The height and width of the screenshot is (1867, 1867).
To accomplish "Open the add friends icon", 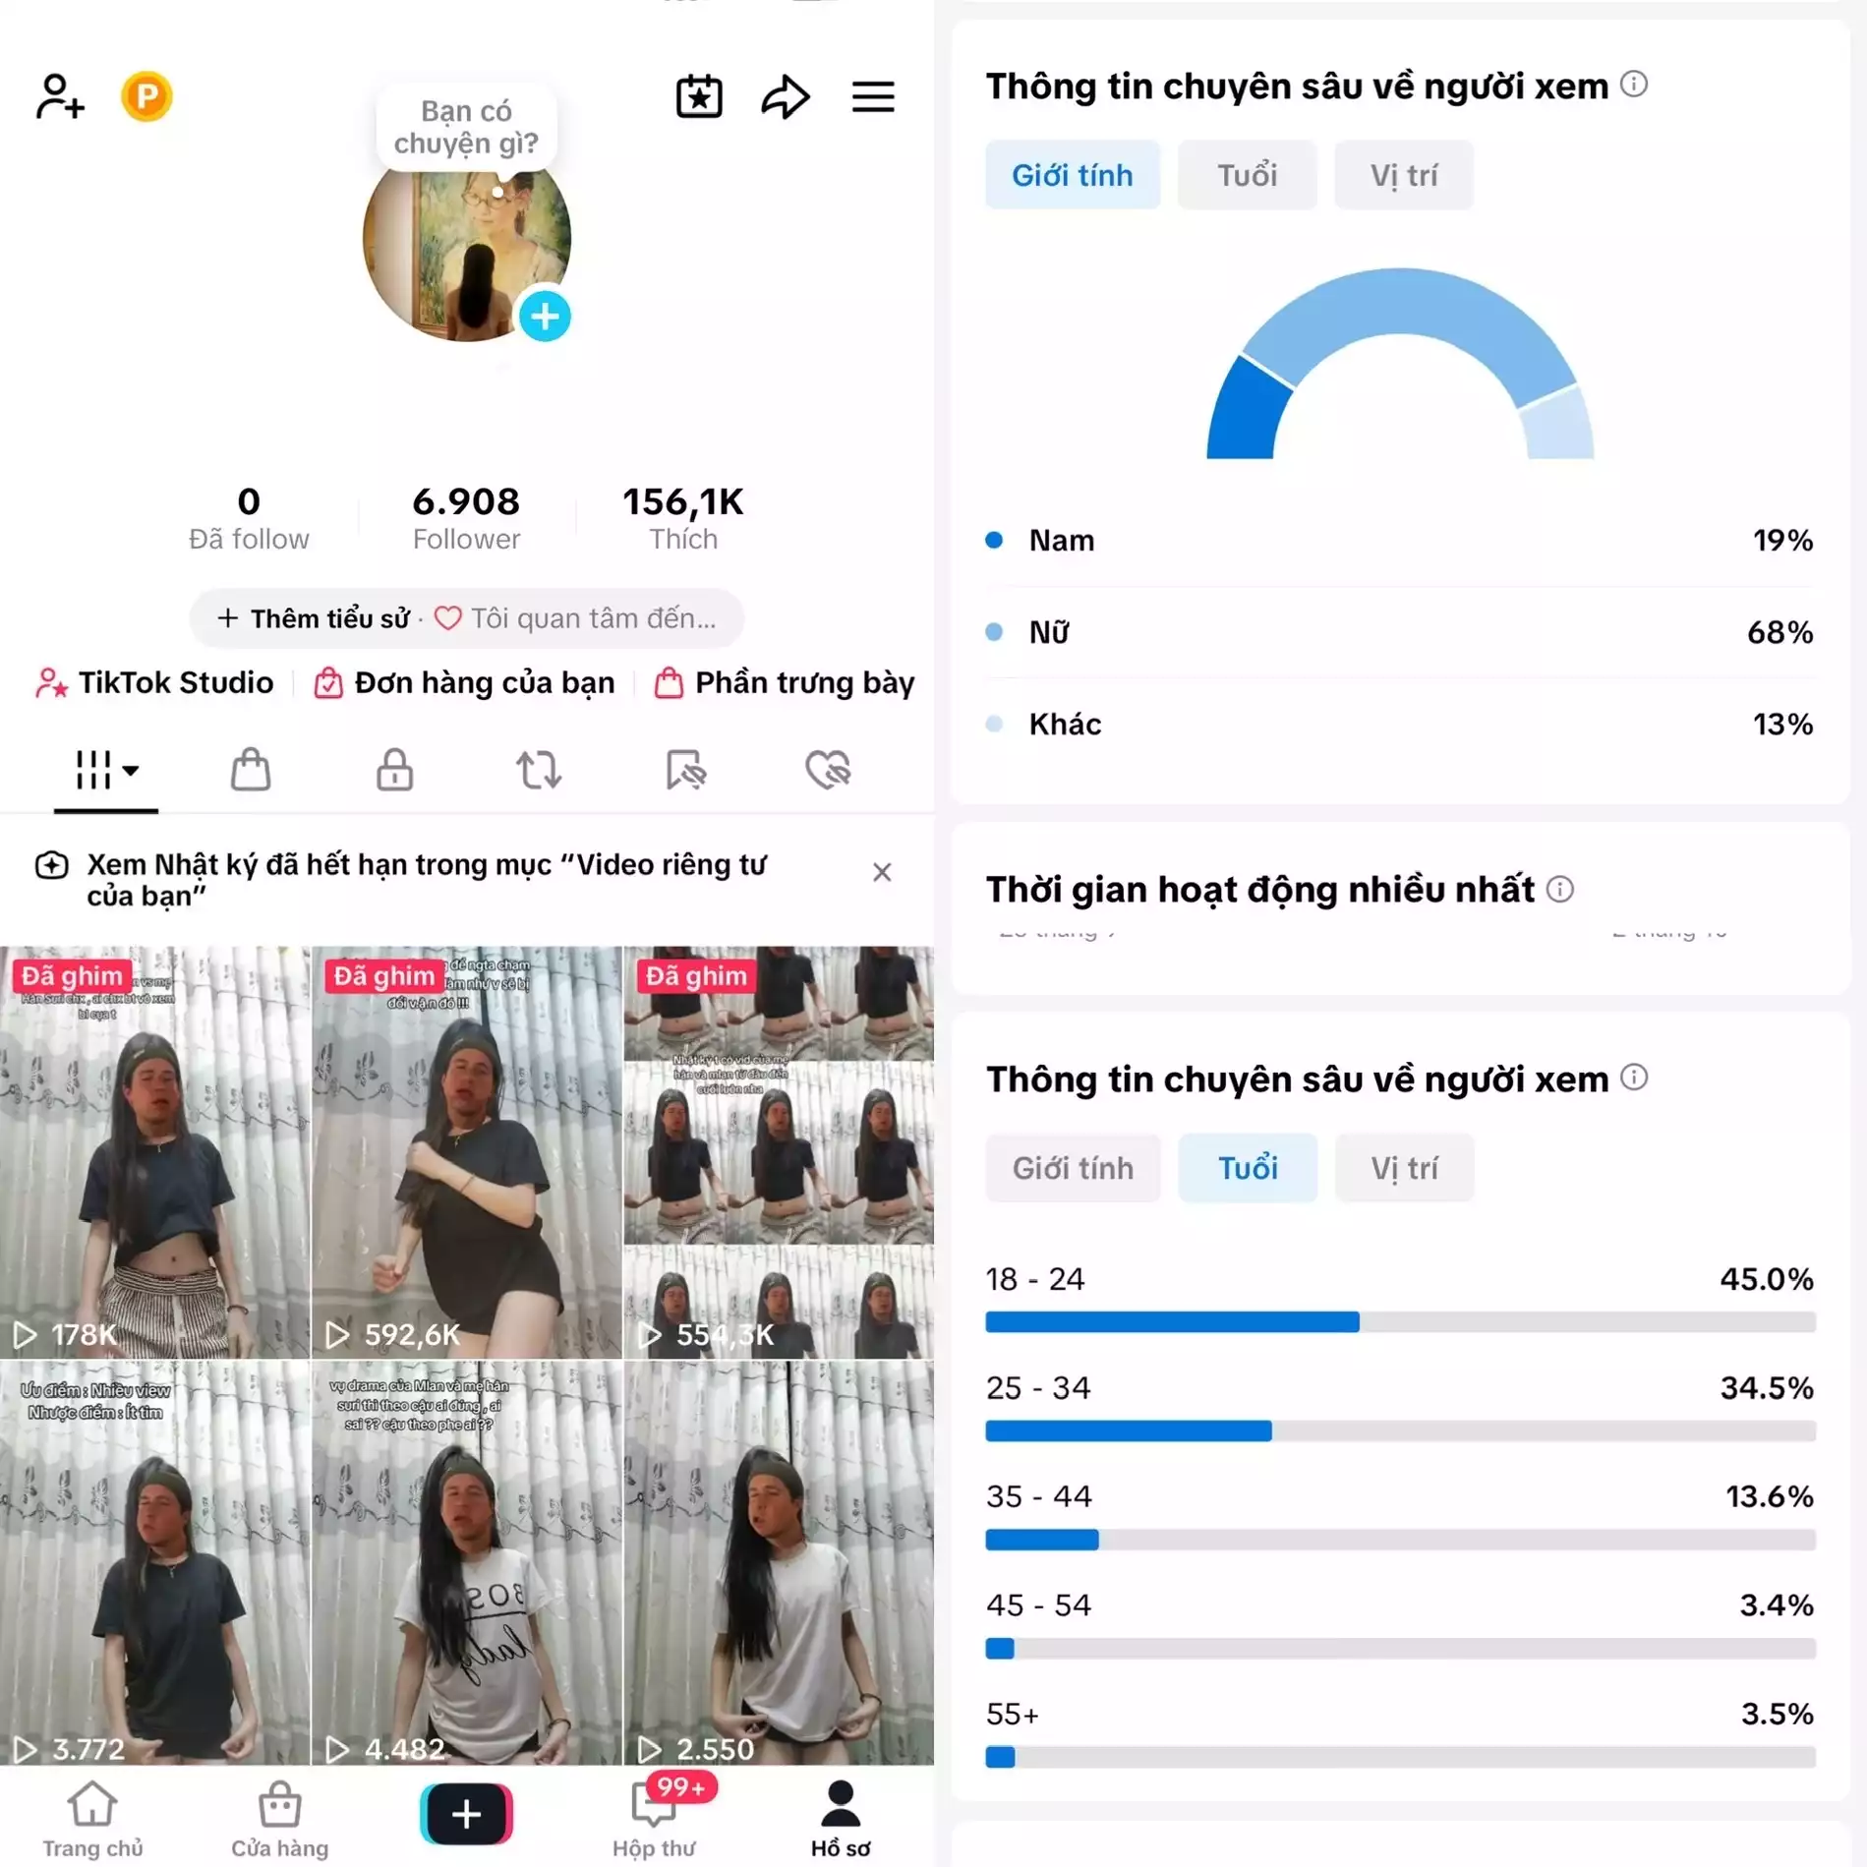I will click(x=60, y=96).
